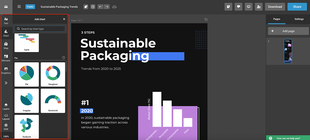Click the chart list scrollbar

(66, 66)
